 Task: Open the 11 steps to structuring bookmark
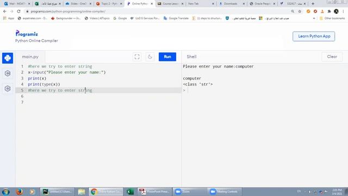pos(207,19)
